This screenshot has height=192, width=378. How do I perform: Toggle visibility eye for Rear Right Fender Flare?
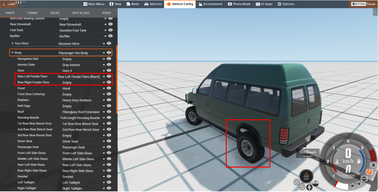[109, 82]
